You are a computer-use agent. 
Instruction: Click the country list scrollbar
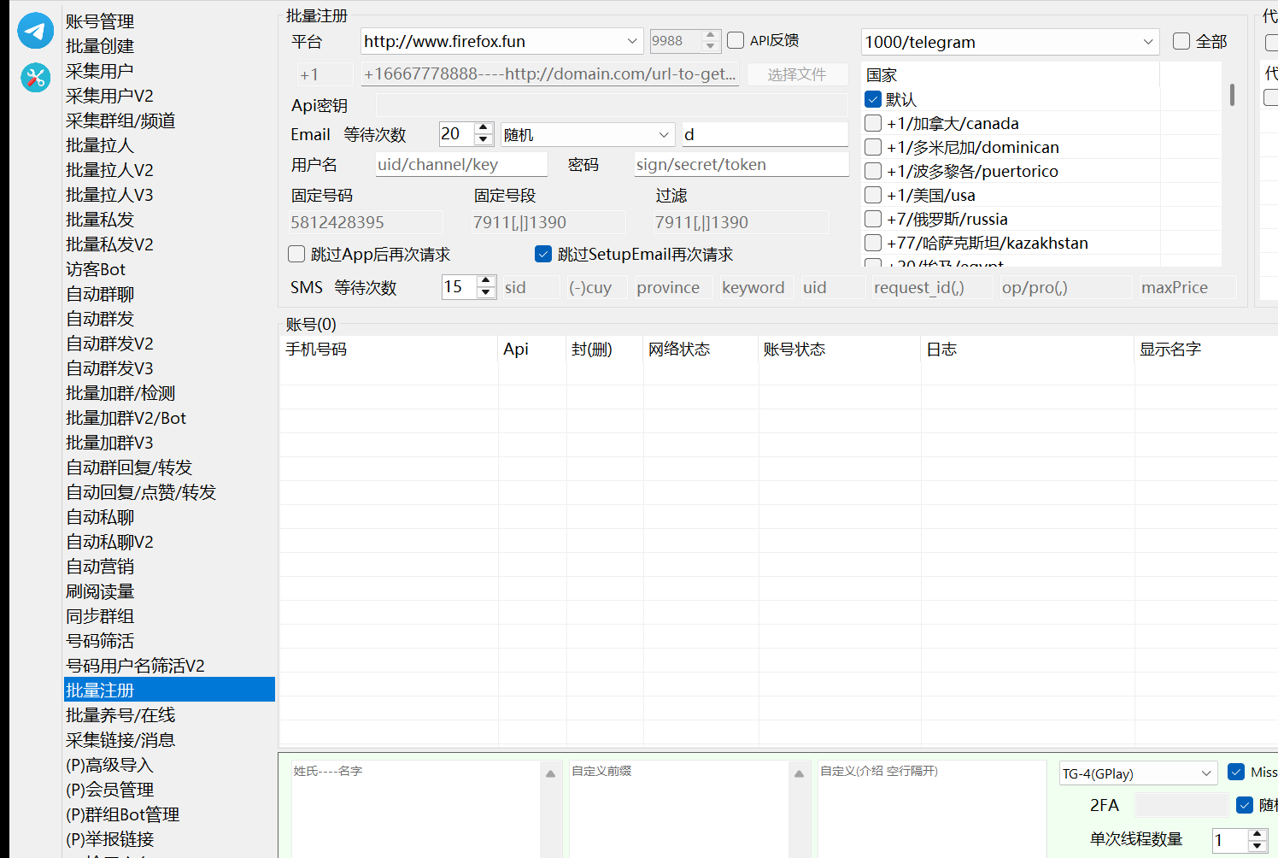coord(1232,95)
